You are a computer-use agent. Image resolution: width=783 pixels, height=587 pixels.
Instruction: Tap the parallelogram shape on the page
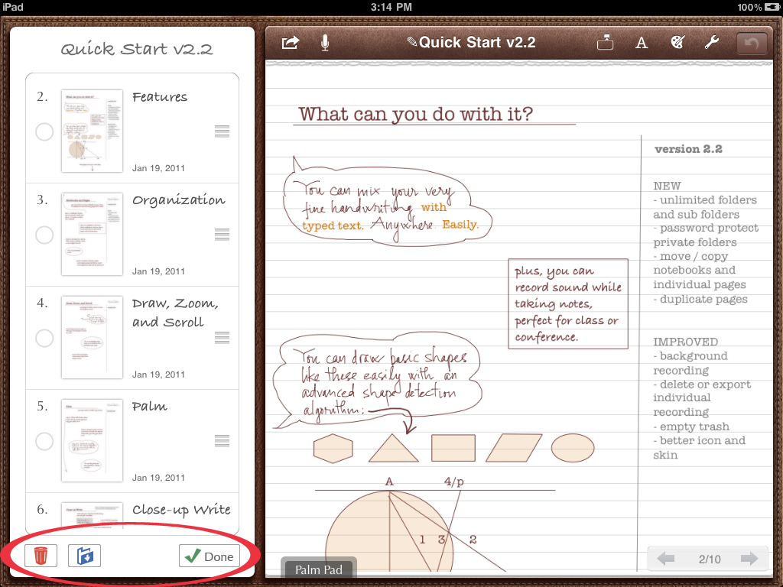pyautogui.click(x=514, y=448)
